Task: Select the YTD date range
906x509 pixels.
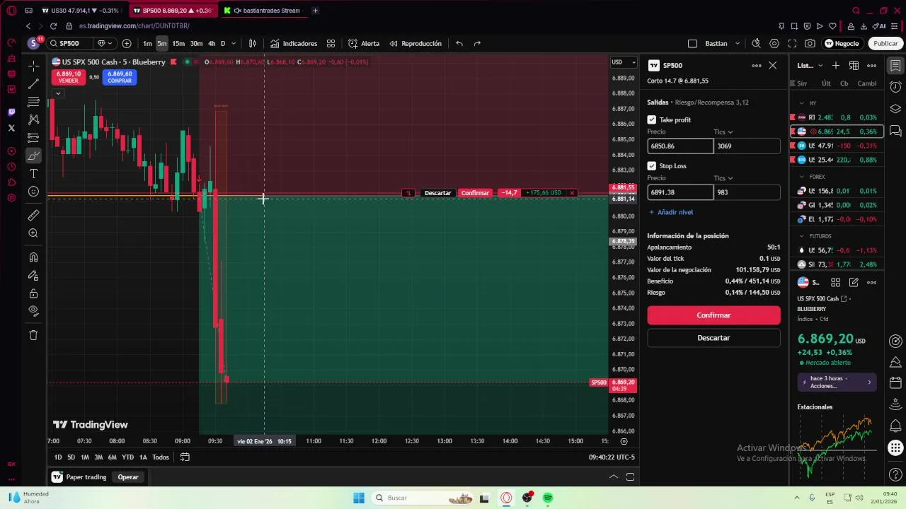Action: [x=127, y=457]
